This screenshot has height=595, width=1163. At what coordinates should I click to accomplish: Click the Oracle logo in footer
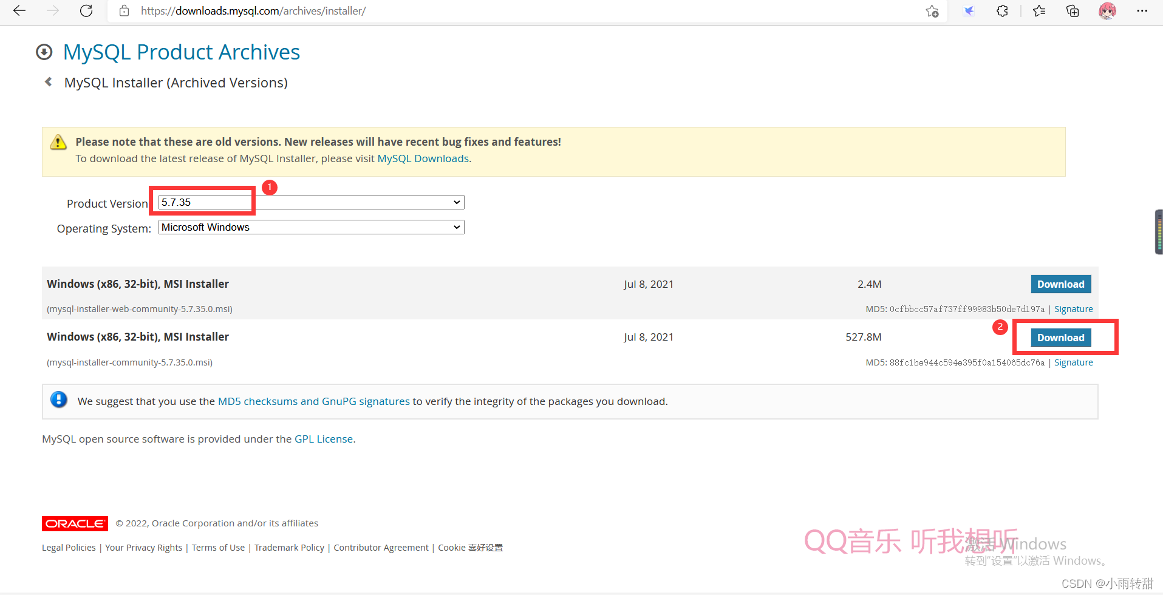coord(75,523)
